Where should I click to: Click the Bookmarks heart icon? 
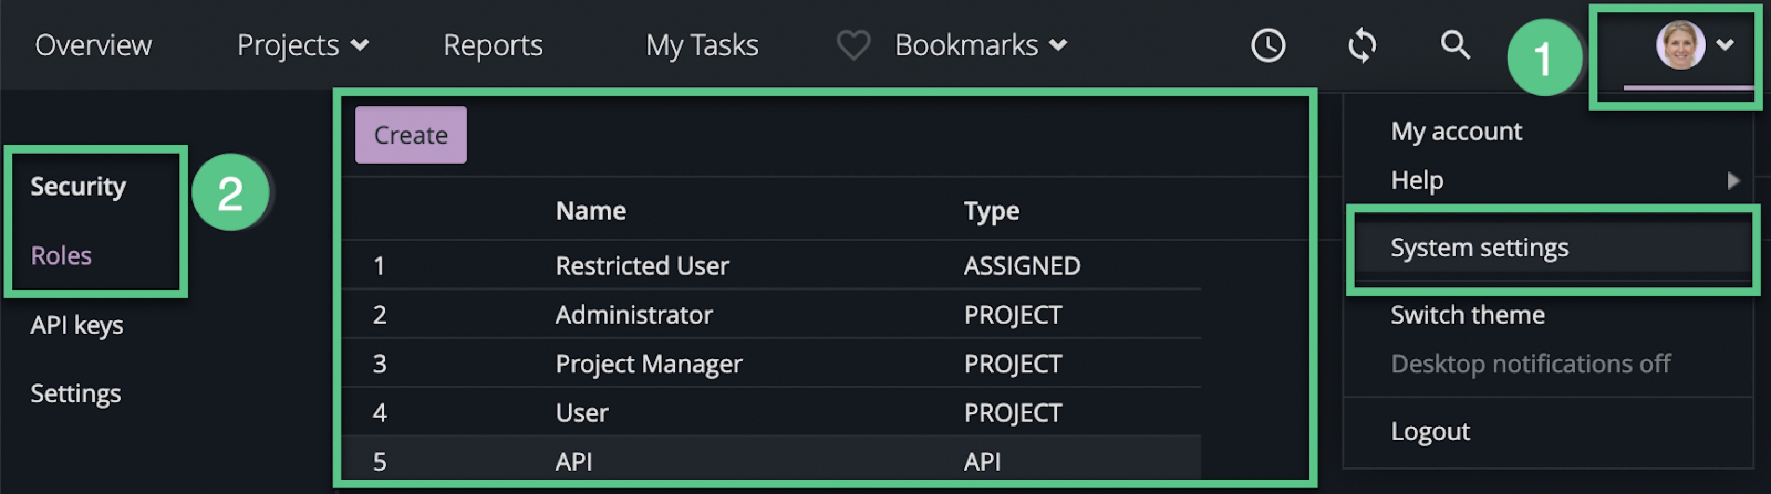853,46
